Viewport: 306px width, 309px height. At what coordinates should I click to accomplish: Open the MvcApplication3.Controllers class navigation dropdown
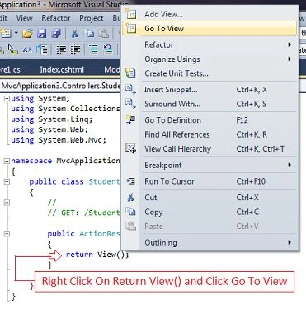pos(60,86)
